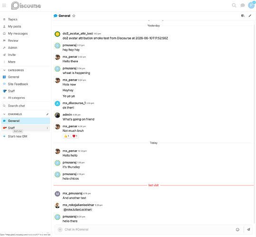Click the Discourse logo

(26, 6)
